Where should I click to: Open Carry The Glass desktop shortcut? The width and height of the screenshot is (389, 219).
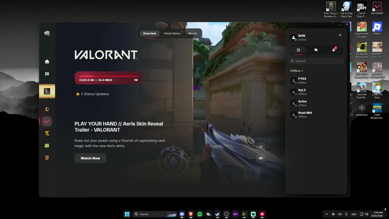coord(377,91)
